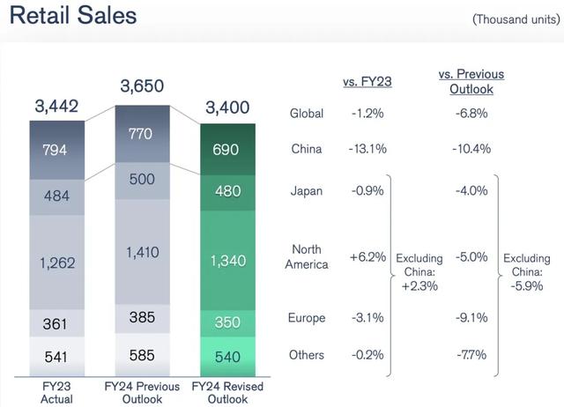
Task: Select the "FY24 Revised Outlook" axis label
Action: point(227,393)
